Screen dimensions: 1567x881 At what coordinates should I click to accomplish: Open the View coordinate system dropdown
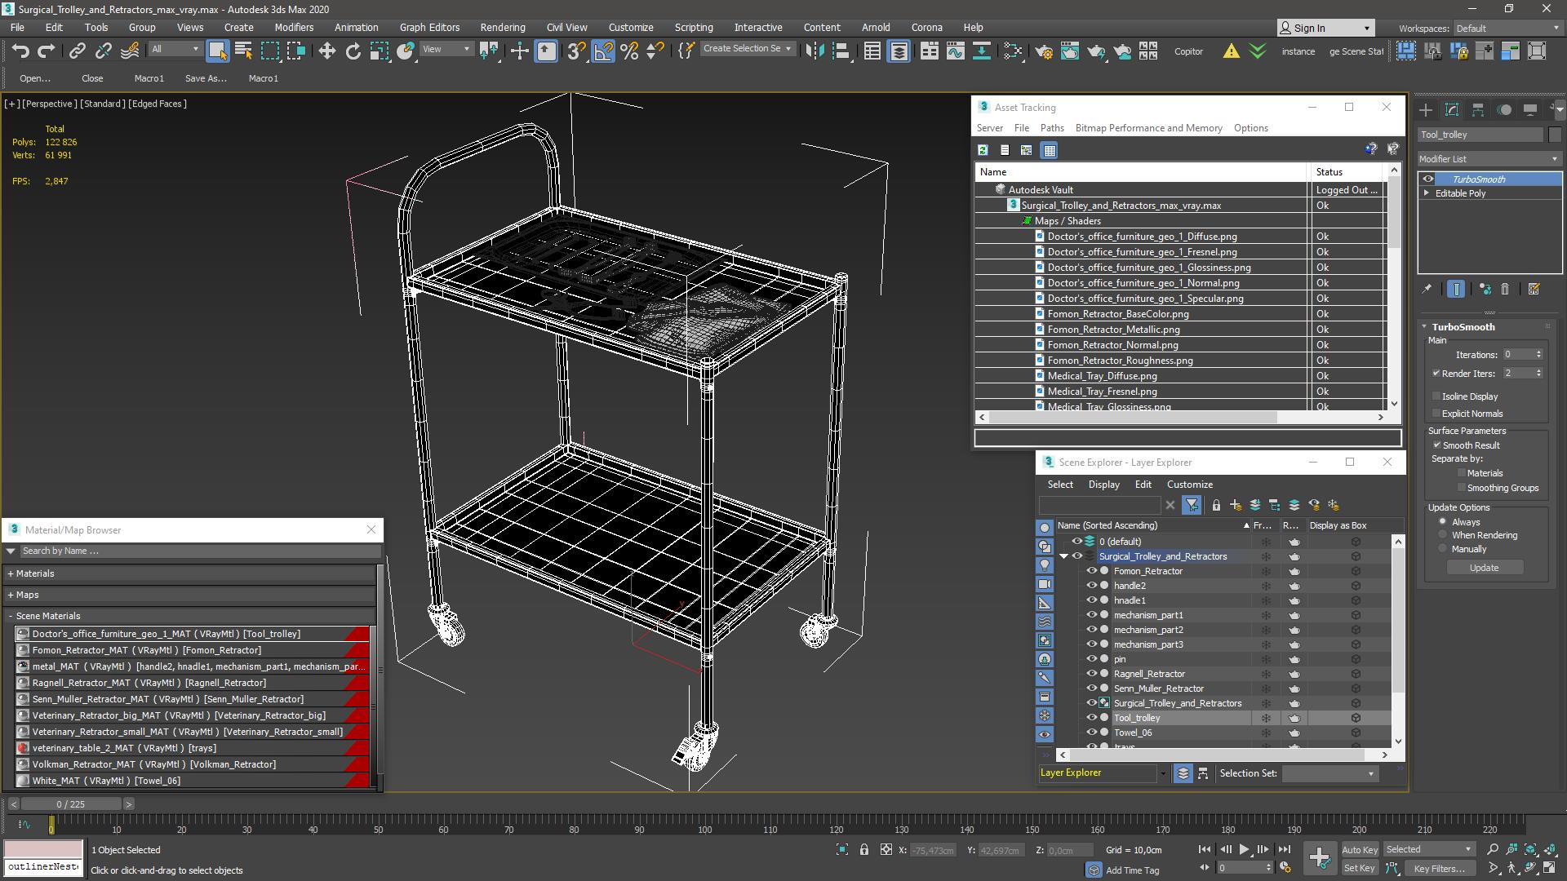[446, 50]
